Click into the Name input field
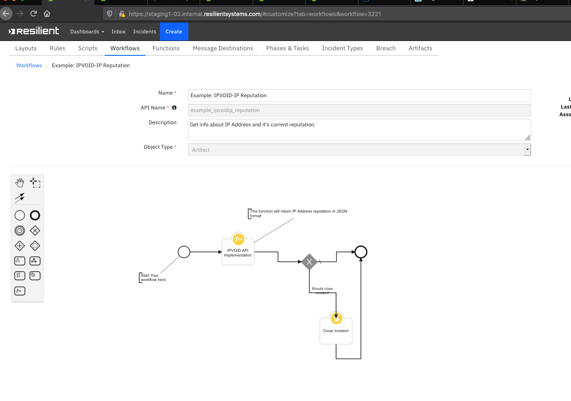 click(x=359, y=95)
